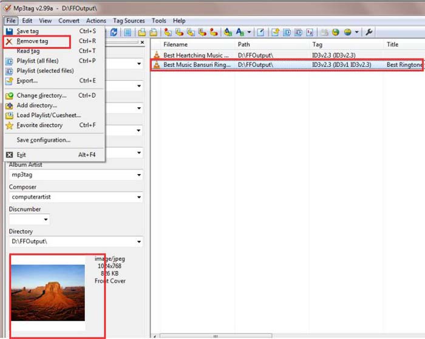
Task: Click the Copy tag toolbar icon
Action: [x=141, y=32]
